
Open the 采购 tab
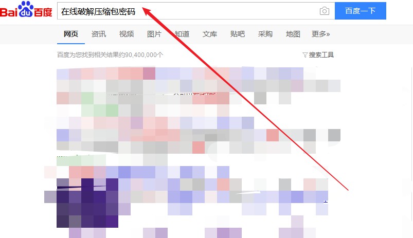click(x=265, y=34)
